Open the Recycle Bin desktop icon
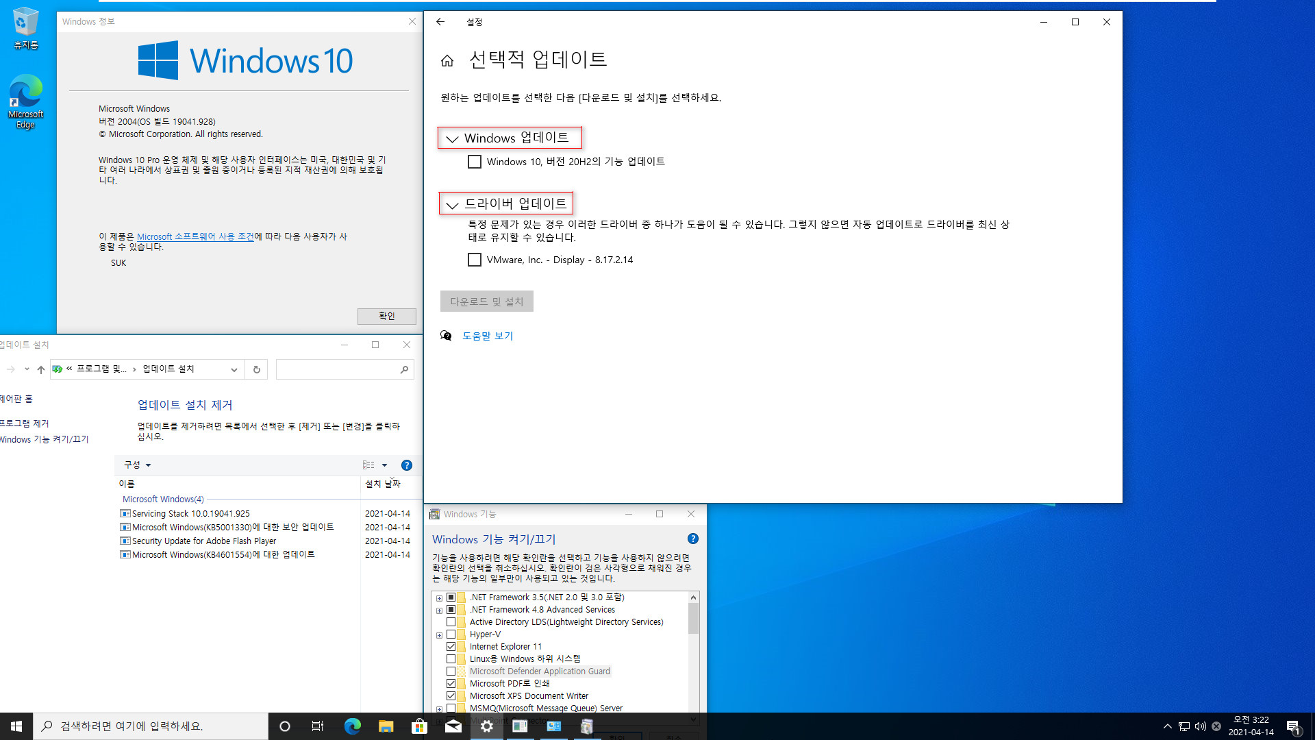This screenshot has height=740, width=1315. coord(25,29)
